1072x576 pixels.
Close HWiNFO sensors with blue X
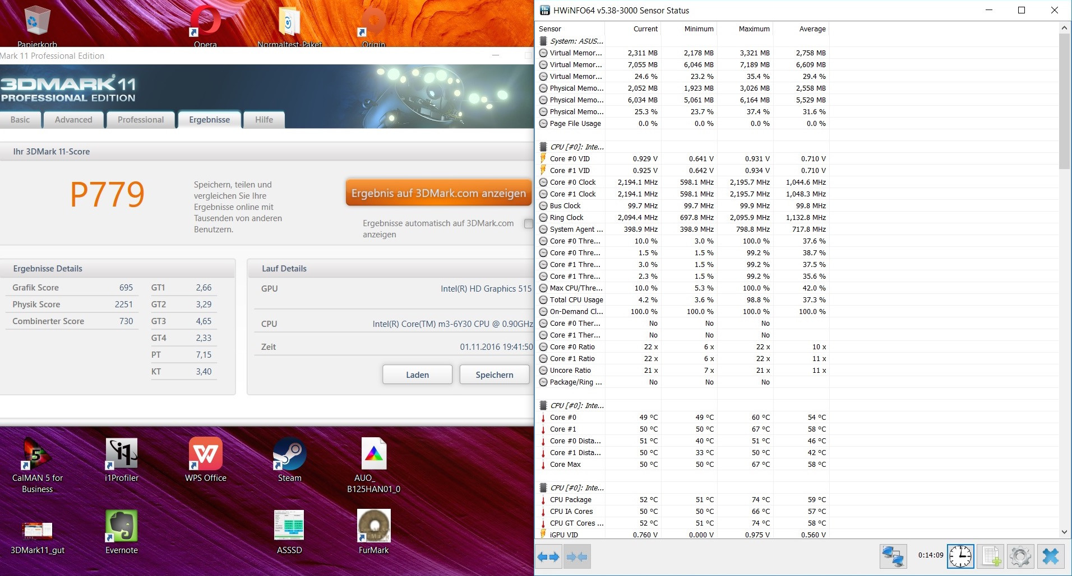[x=1051, y=556]
